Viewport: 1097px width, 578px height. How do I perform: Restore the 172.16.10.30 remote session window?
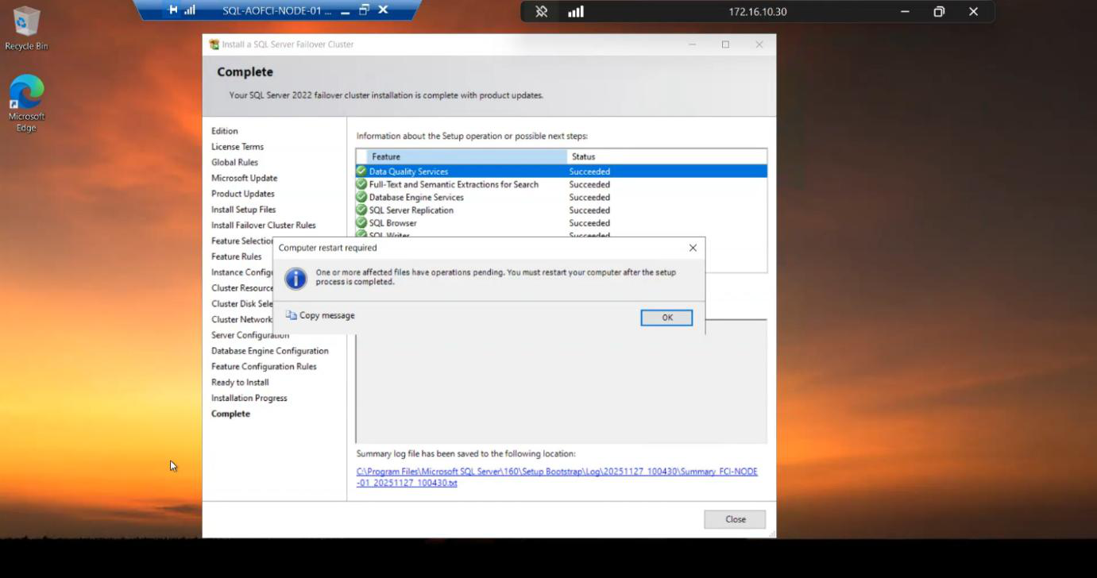click(939, 11)
